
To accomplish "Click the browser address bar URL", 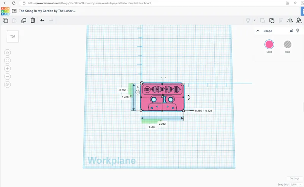I will [90, 3].
